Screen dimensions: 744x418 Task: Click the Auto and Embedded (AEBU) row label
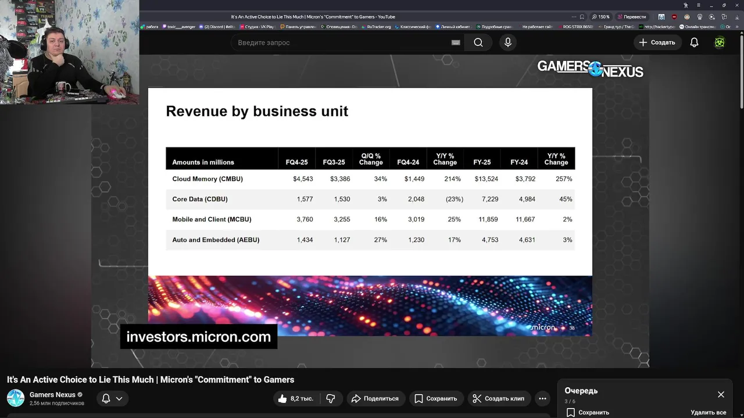(x=216, y=240)
